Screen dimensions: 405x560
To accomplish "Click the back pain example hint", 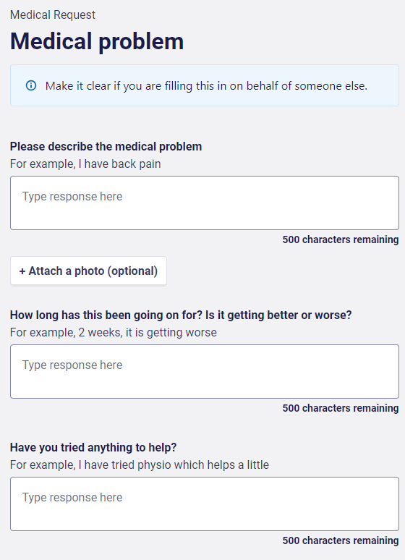I will click(x=85, y=164).
